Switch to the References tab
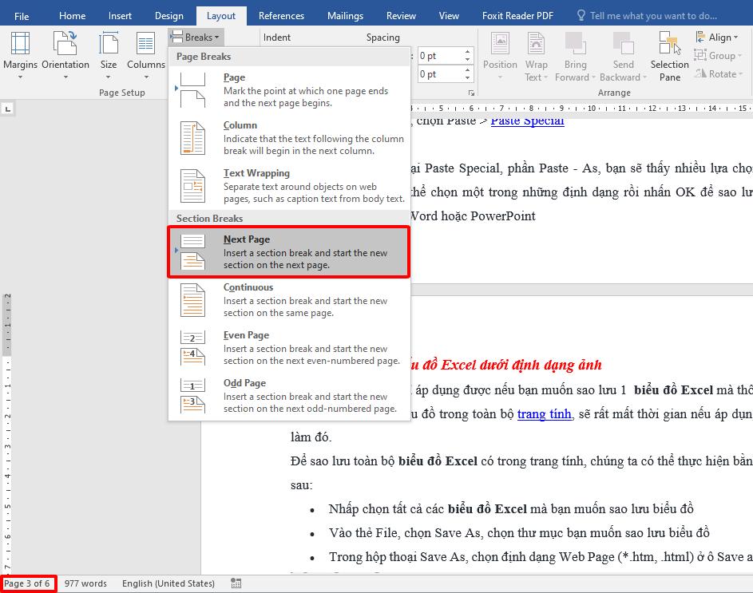Viewport: 753px width, 593px height. click(x=281, y=15)
